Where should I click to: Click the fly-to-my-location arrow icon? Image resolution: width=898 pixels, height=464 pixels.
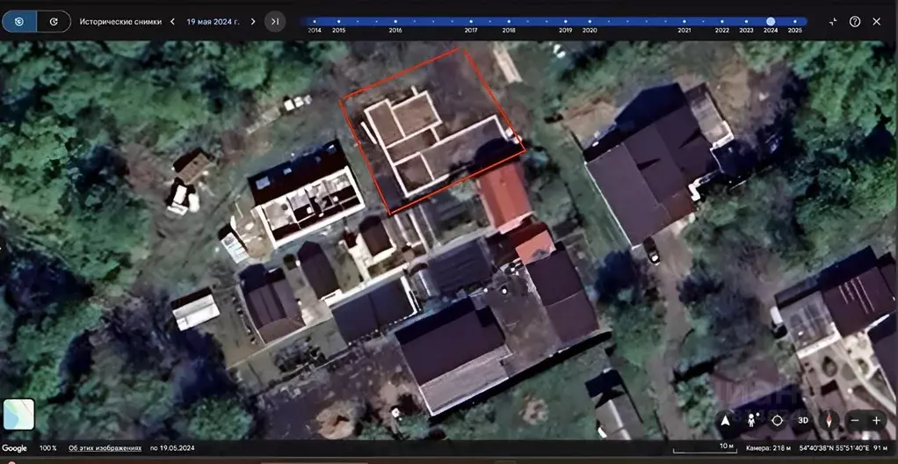(725, 420)
